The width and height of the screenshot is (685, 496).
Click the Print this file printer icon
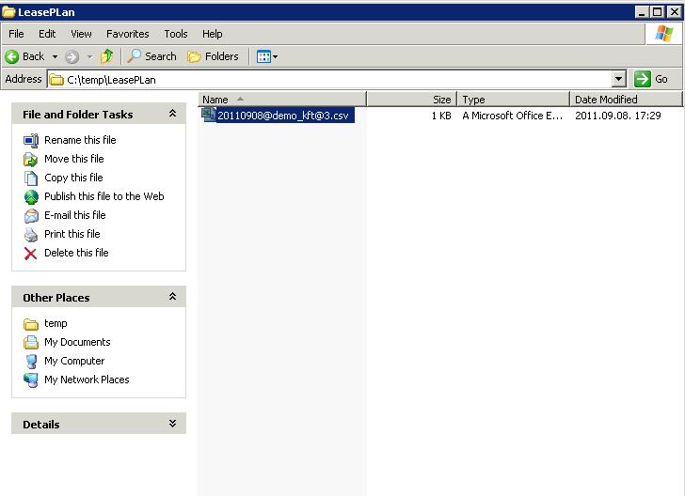[x=31, y=235]
